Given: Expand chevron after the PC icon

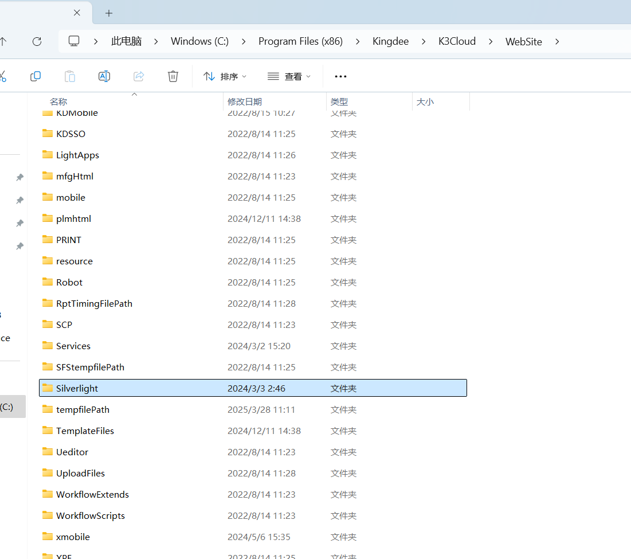Looking at the screenshot, I should click(96, 41).
